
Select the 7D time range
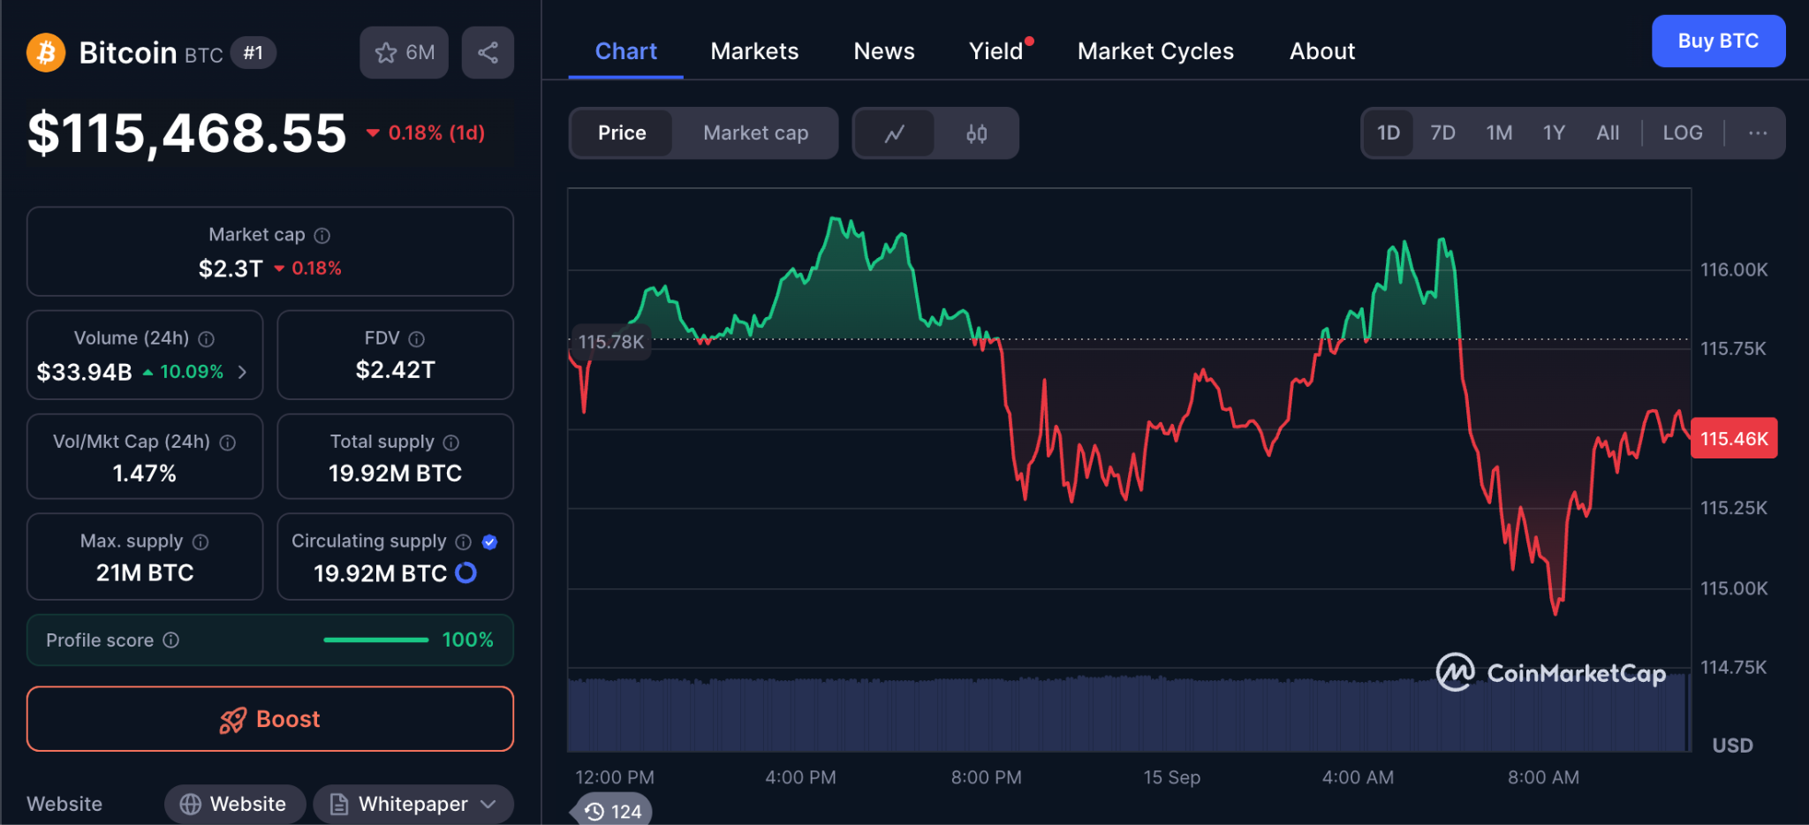(1442, 133)
